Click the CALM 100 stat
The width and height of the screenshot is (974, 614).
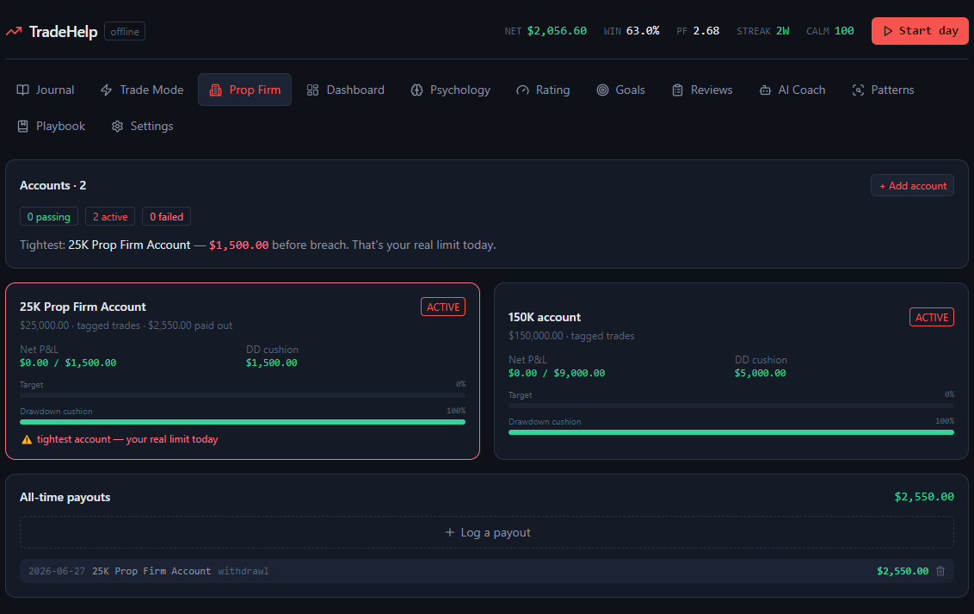pyautogui.click(x=830, y=31)
